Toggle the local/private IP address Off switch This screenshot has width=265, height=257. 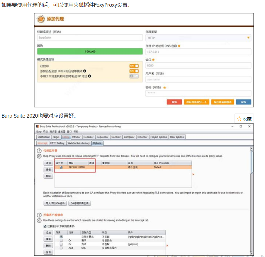tap(134, 76)
